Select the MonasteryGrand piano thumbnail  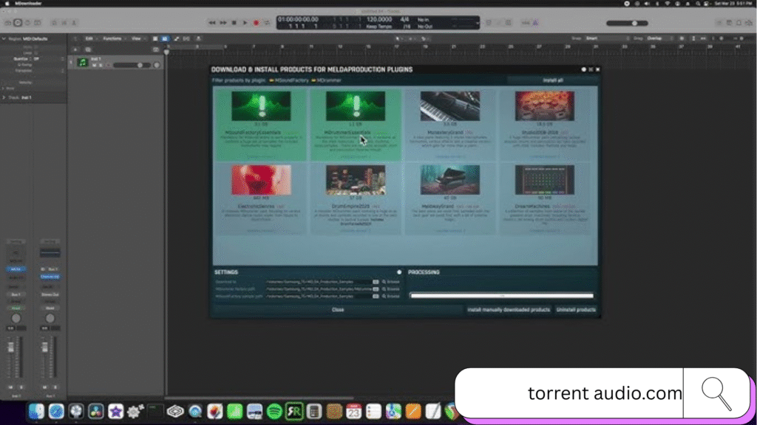[x=450, y=106]
